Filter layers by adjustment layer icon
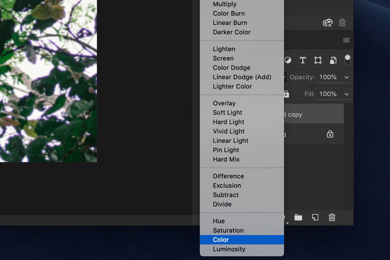Screen dimensions: 390x260 [288, 60]
